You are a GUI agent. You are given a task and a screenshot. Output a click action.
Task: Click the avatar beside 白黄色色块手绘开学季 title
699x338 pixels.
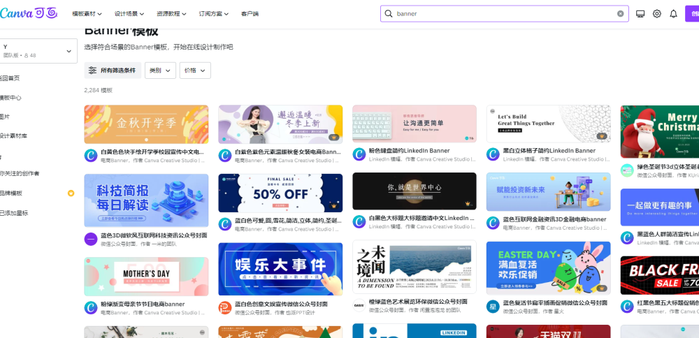(x=90, y=156)
